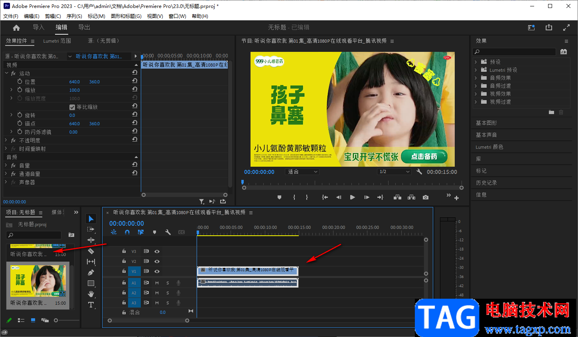Toggle uniform scale checkbox

click(x=72, y=107)
